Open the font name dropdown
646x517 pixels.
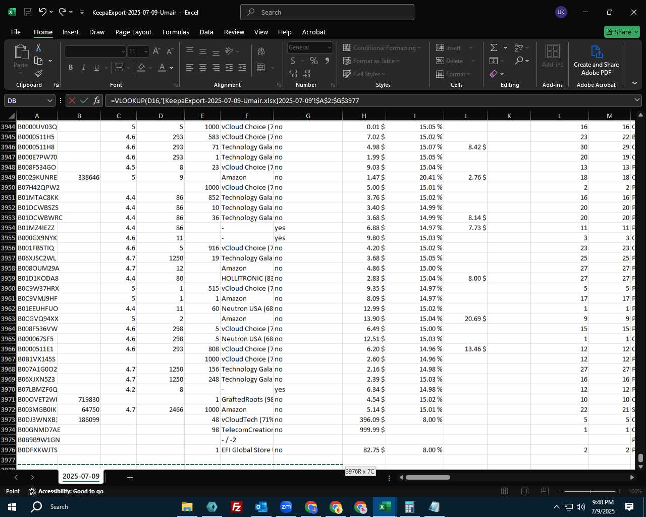(123, 51)
